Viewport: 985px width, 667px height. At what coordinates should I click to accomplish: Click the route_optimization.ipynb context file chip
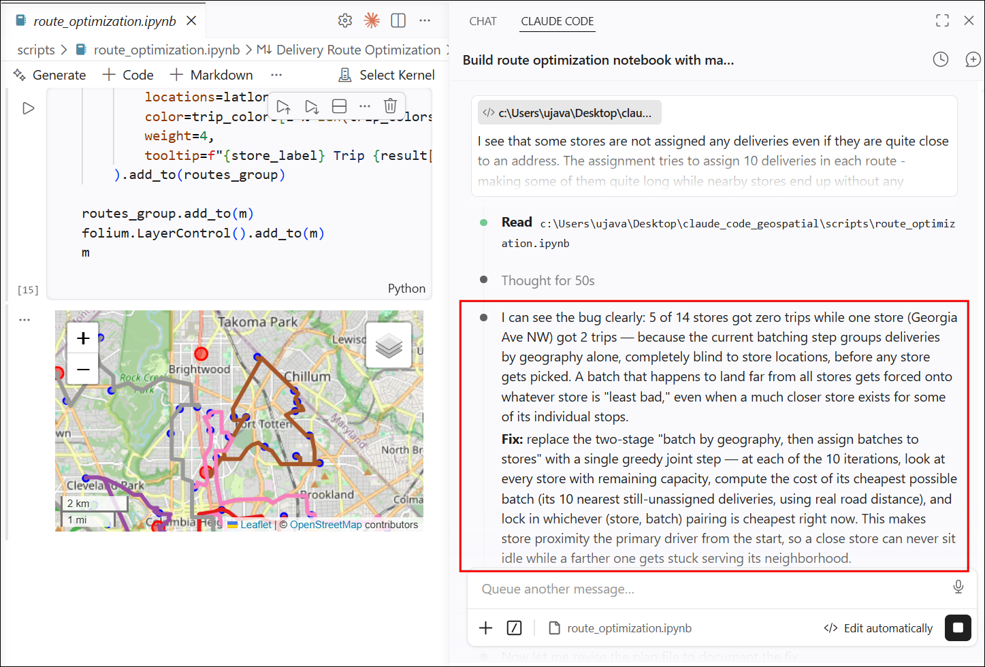[x=620, y=628]
